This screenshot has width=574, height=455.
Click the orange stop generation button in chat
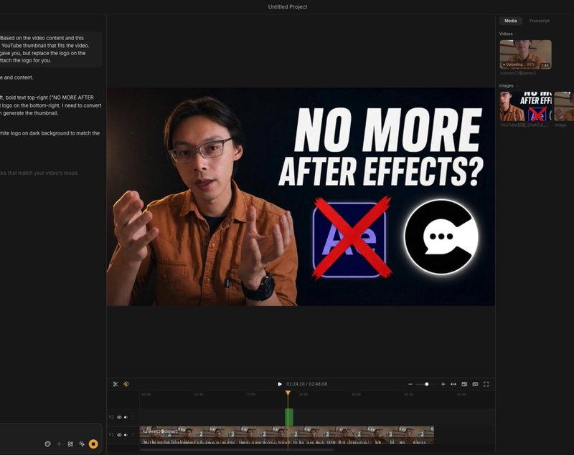(x=93, y=444)
